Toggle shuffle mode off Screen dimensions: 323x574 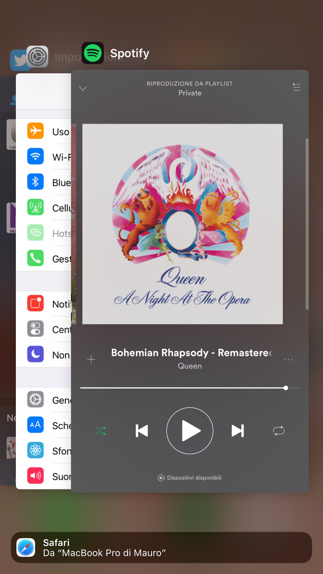100,431
